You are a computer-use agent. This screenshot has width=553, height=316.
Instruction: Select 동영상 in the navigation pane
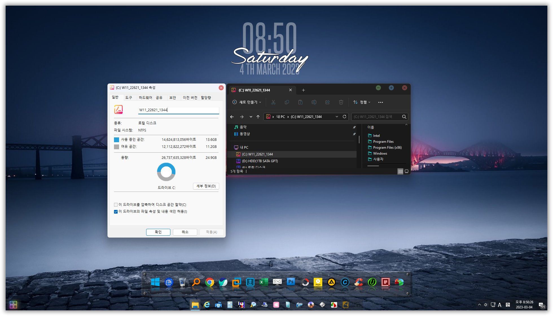coord(242,134)
